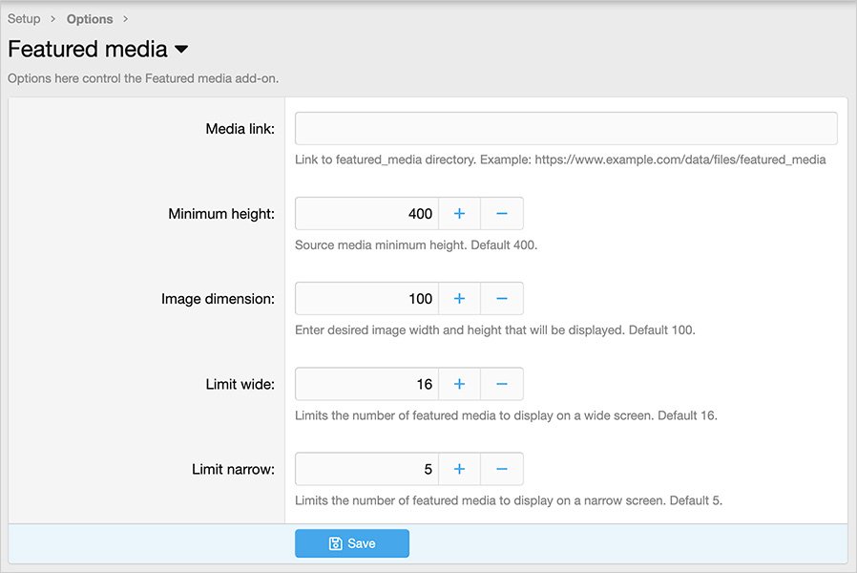Decrease the Minimum height value

pos(502,214)
